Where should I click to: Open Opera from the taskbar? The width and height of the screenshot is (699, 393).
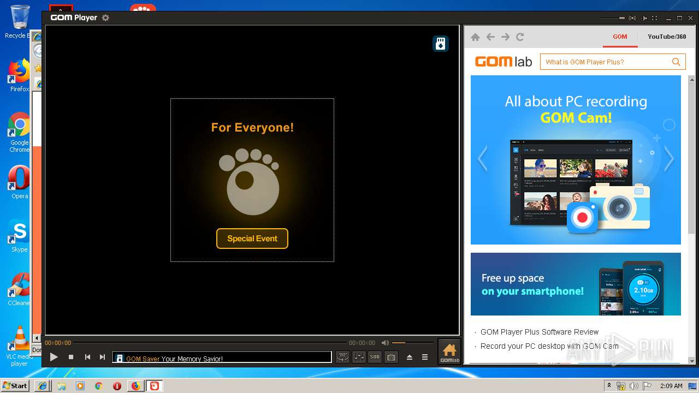pos(117,386)
